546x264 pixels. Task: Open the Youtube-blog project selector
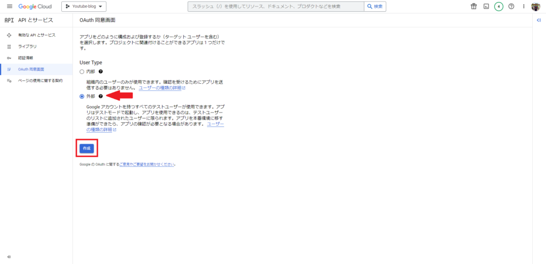[84, 6]
